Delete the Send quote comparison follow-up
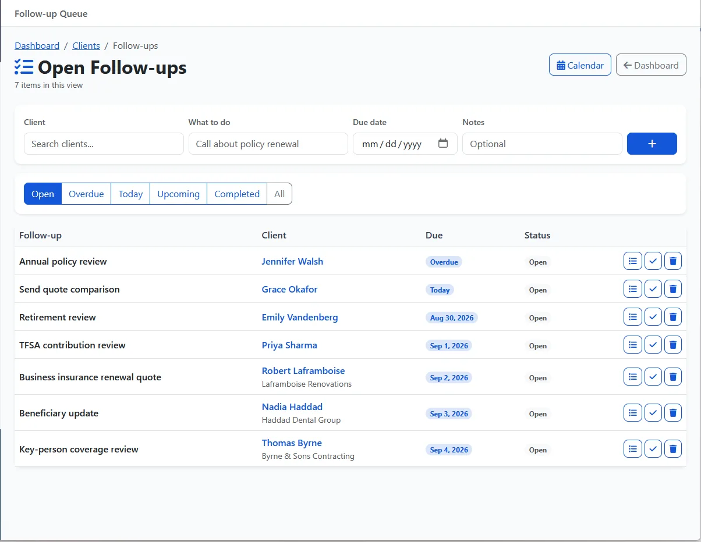Image resolution: width=701 pixels, height=542 pixels. click(x=673, y=289)
